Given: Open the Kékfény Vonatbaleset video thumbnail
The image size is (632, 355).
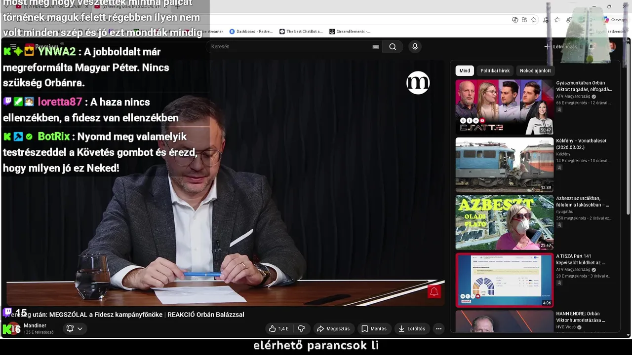Looking at the screenshot, I should coord(504,165).
